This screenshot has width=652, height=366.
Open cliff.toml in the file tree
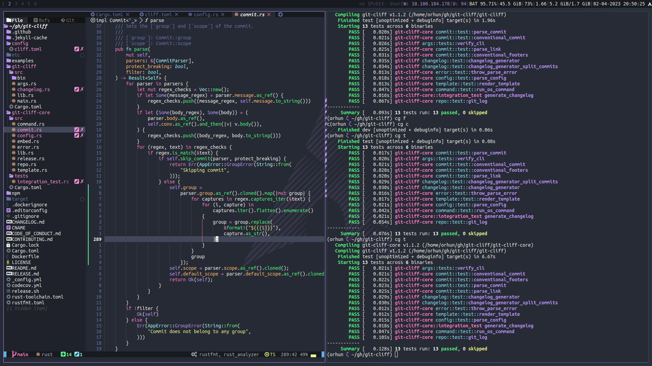pos(28,49)
